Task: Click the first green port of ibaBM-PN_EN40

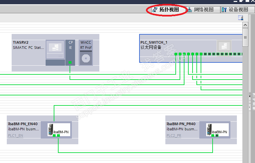Action: point(54,136)
